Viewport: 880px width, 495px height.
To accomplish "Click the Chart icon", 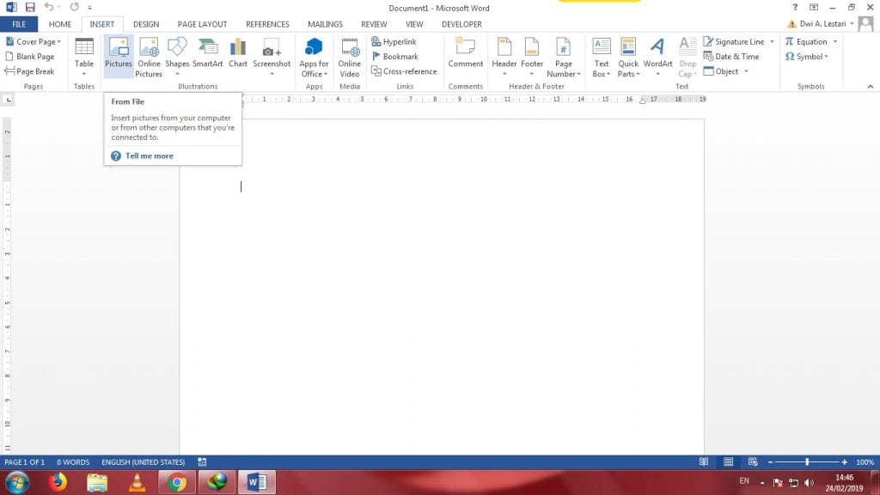I will click(x=238, y=55).
